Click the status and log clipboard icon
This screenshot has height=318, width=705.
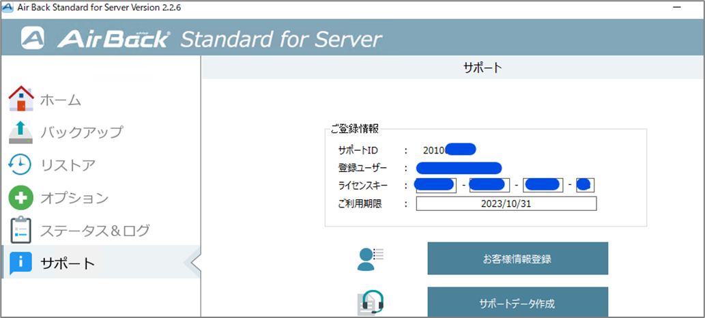pos(20,230)
